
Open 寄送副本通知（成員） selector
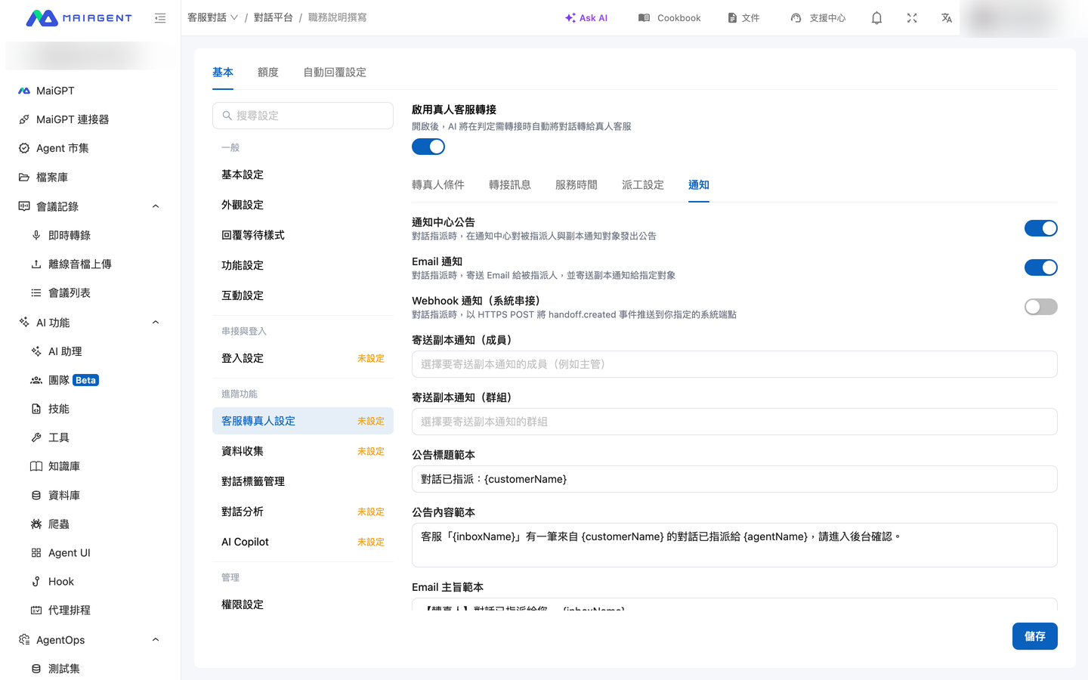click(734, 364)
